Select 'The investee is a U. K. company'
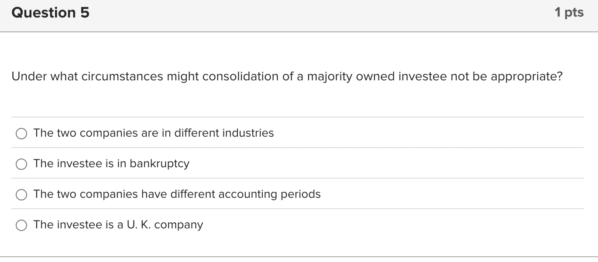The image size is (598, 262). coord(21,225)
